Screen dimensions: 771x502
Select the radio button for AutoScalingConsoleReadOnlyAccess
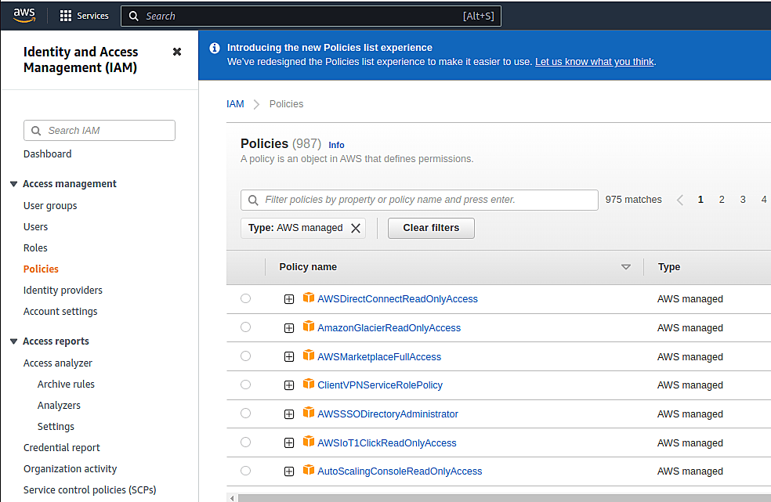245,471
